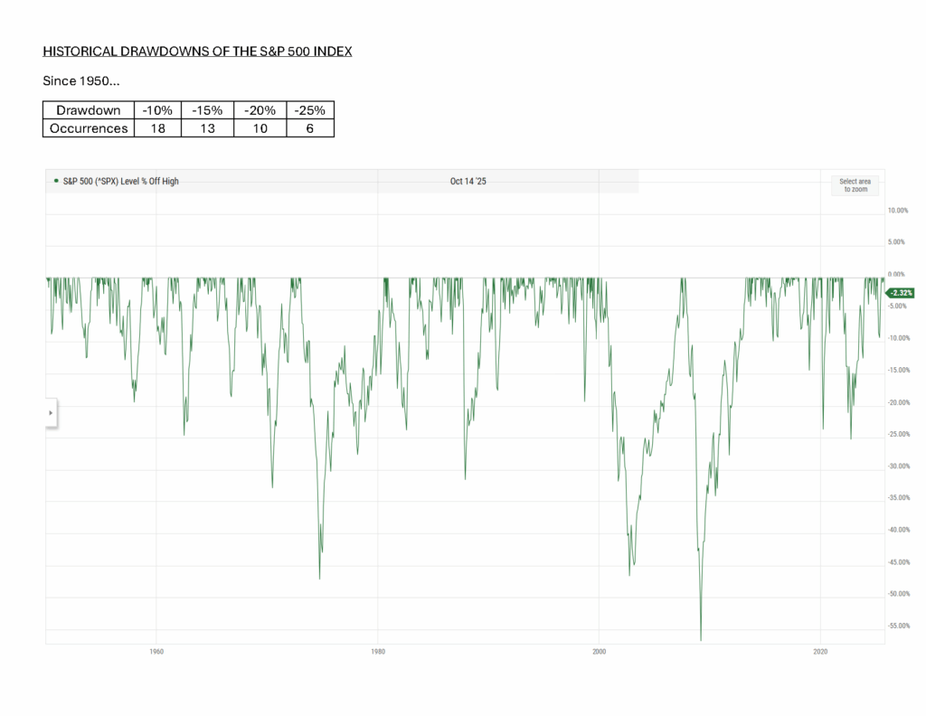Click the 2020 x-axis label

coord(820,651)
